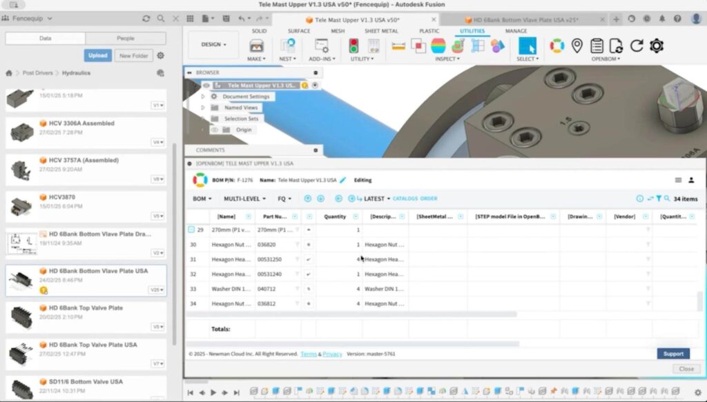Image resolution: width=707 pixels, height=402 pixels.
Task: Click the Support button
Action: [673, 354]
